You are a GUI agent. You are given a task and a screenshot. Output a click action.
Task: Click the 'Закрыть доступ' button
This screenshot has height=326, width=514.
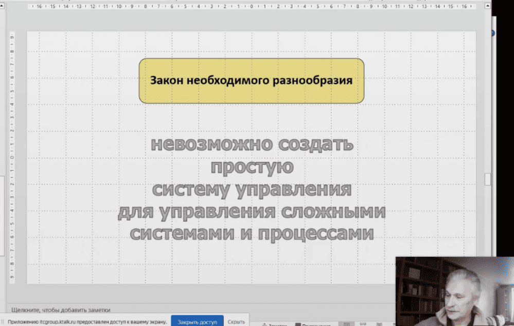pos(197,321)
